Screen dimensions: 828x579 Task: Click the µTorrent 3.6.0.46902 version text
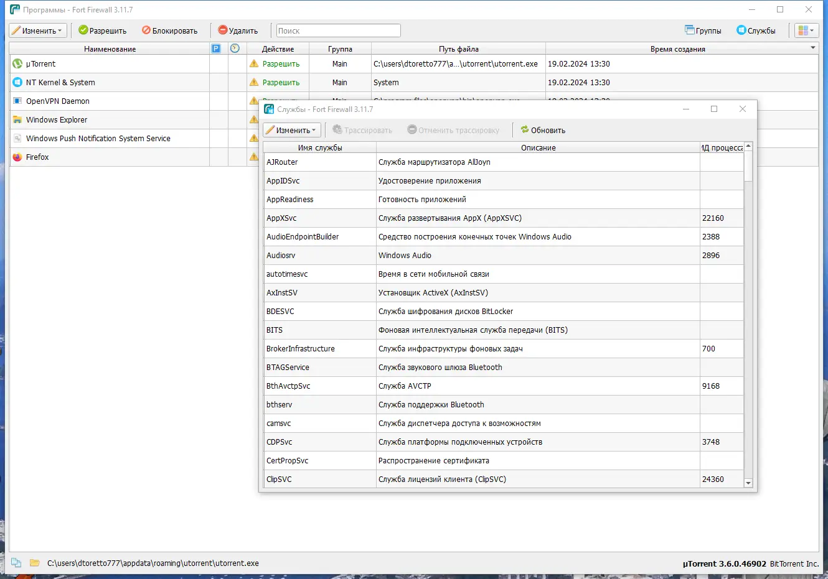click(725, 563)
